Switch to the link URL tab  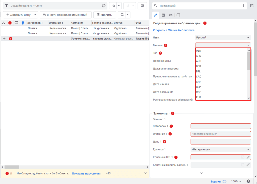[x=171, y=15]
